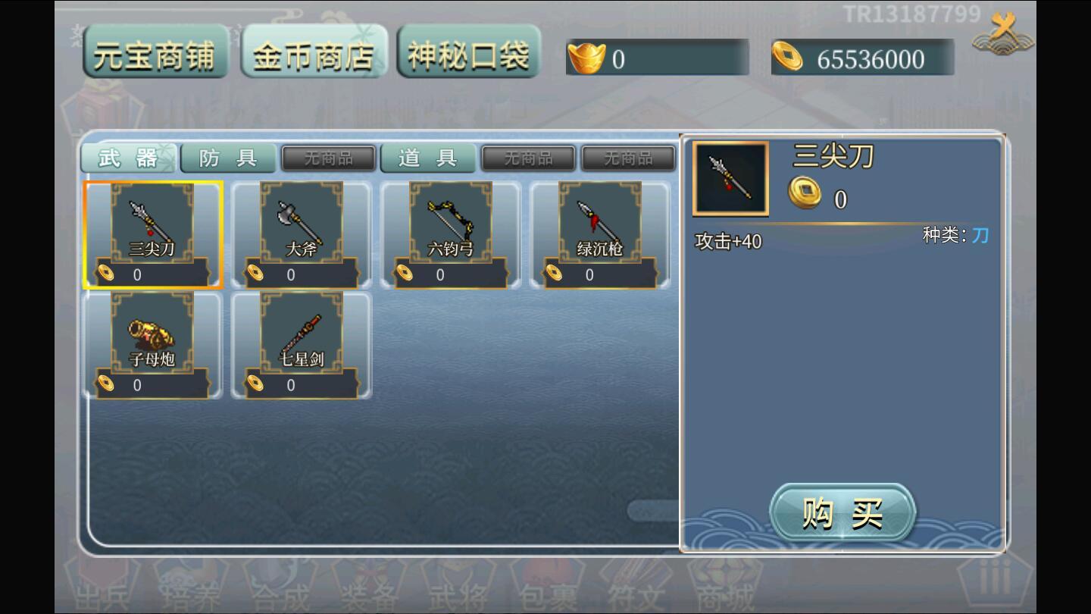
Task: Switch to the 武器 weapons tab
Action: tap(129, 158)
